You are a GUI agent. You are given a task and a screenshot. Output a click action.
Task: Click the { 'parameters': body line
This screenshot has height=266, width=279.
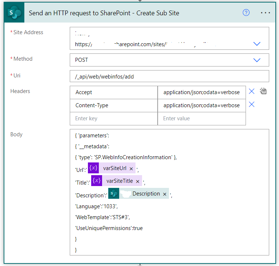point(92,136)
